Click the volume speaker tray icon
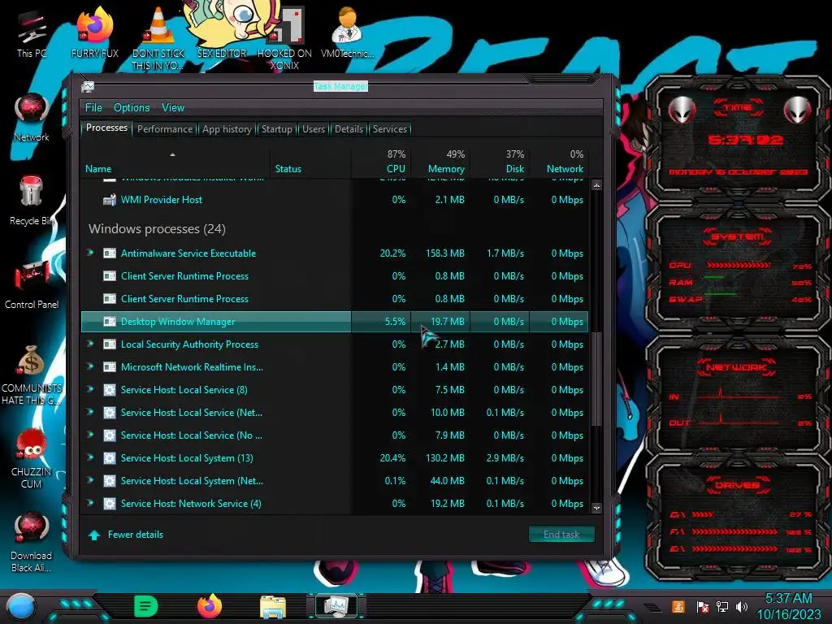 [x=742, y=606]
